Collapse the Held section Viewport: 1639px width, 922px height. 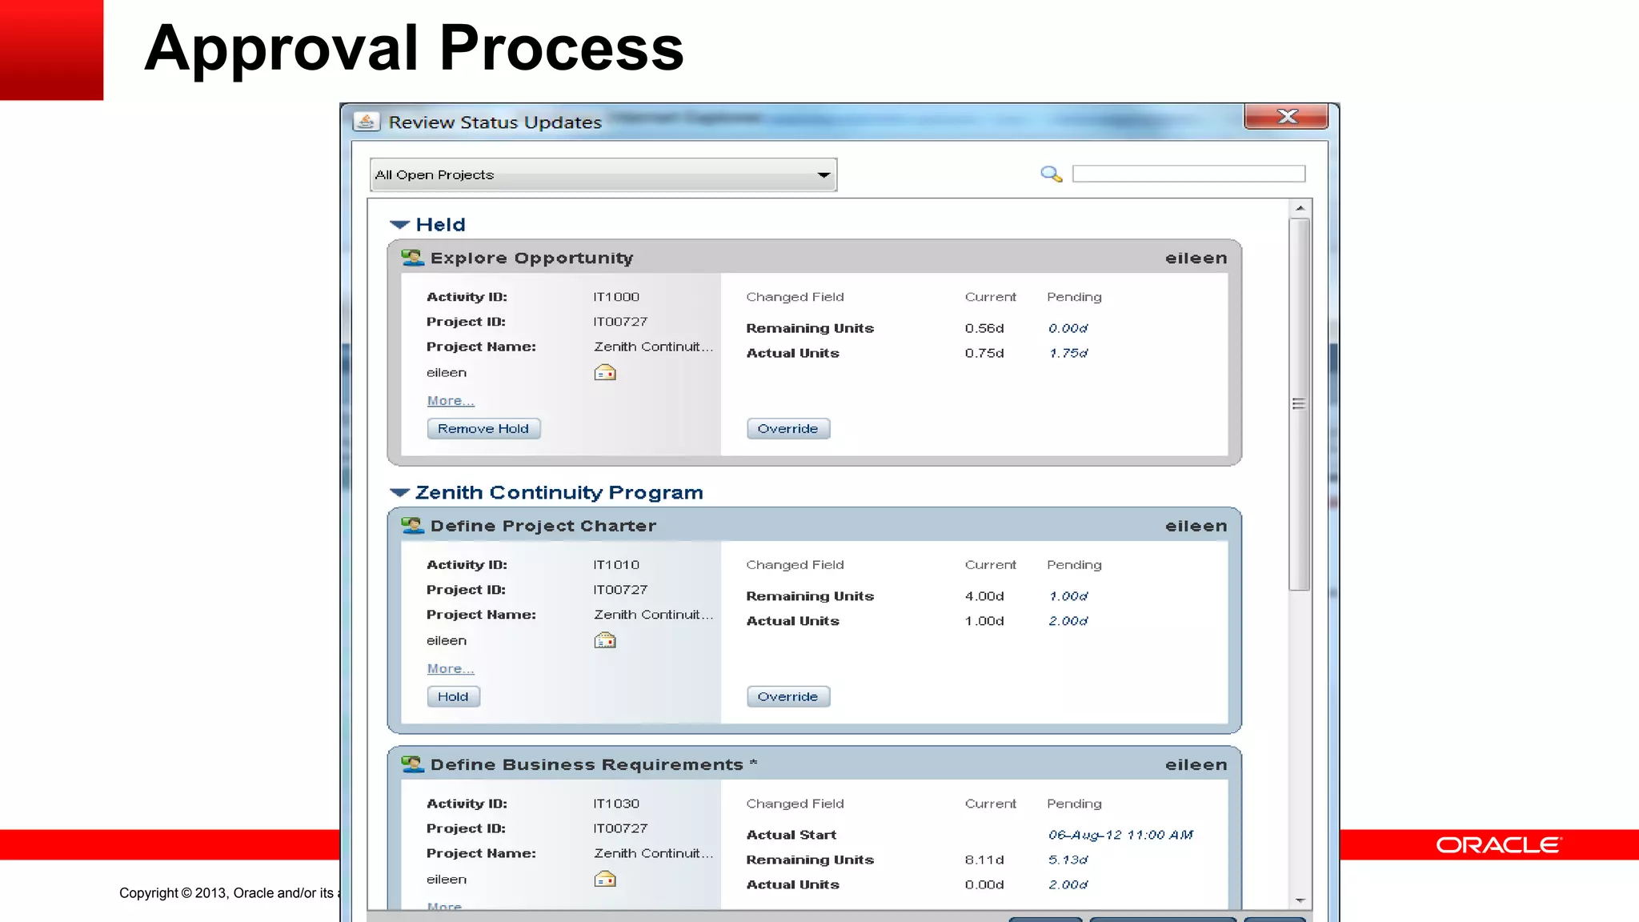(x=399, y=225)
